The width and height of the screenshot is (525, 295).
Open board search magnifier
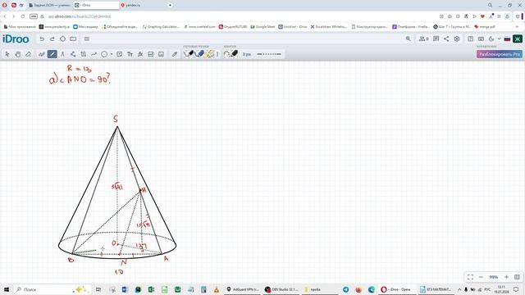coord(409,39)
